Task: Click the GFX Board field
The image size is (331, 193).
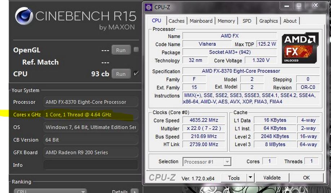Action: pos(91,152)
